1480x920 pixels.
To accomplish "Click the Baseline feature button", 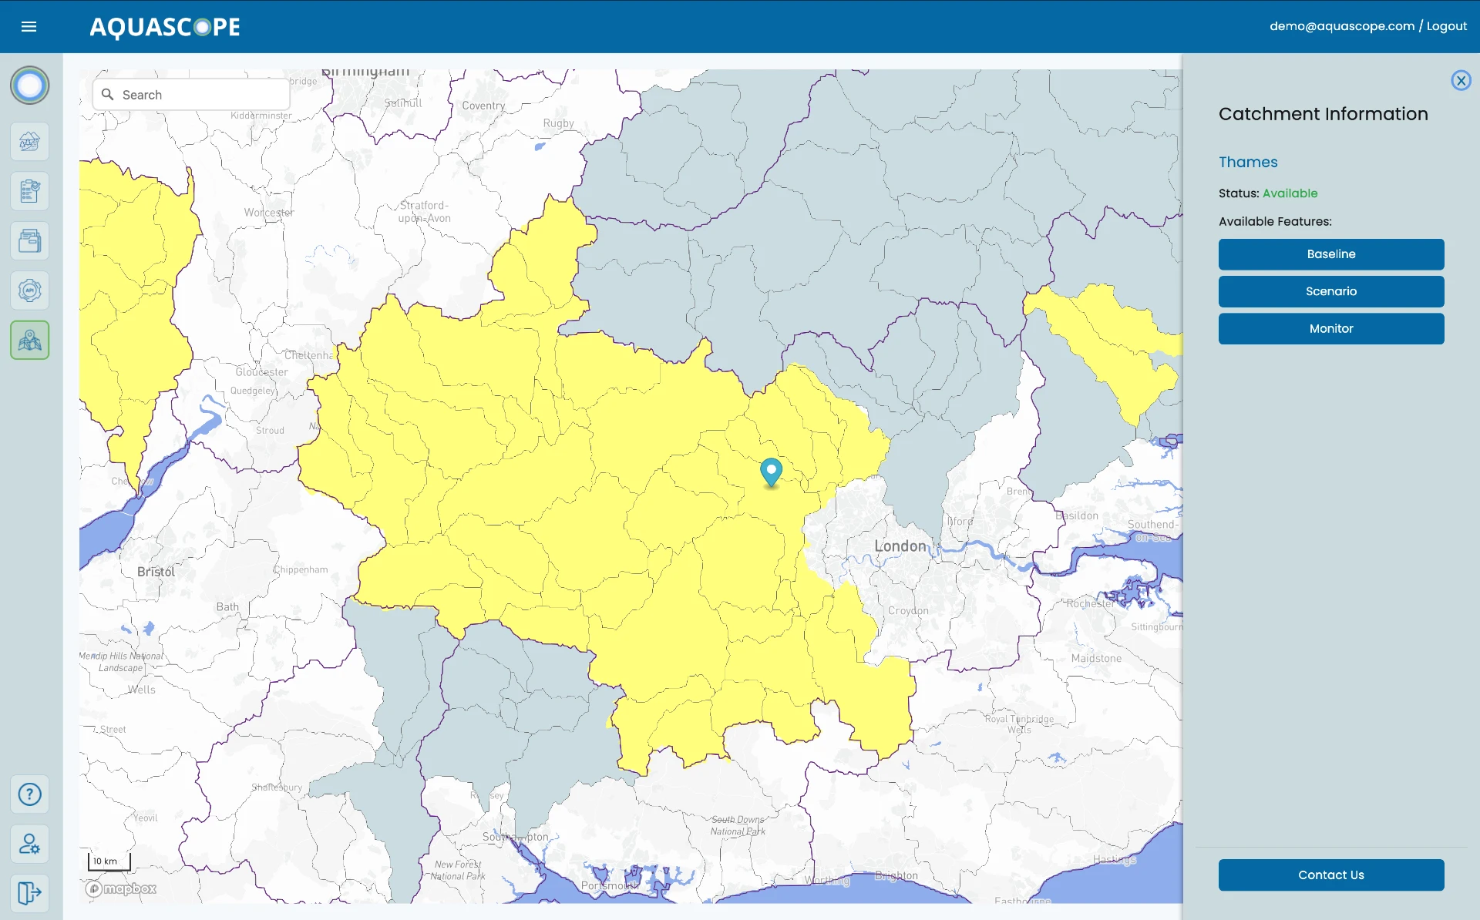I will [x=1331, y=254].
